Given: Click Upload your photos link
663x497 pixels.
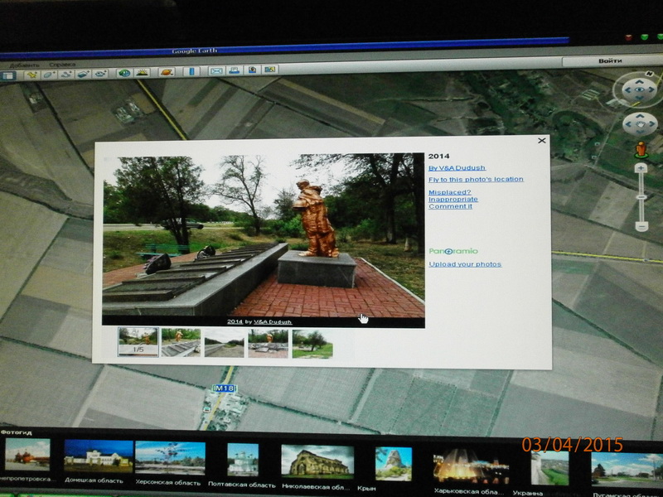Looking at the screenshot, I should click(465, 264).
